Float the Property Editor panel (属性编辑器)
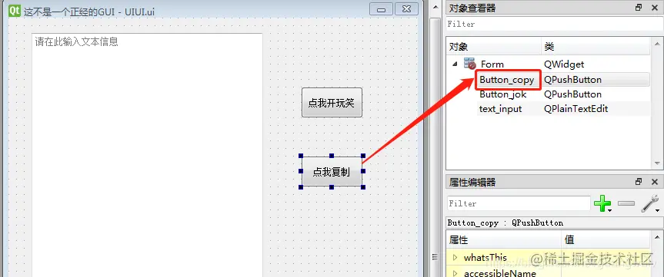 pyautogui.click(x=639, y=182)
